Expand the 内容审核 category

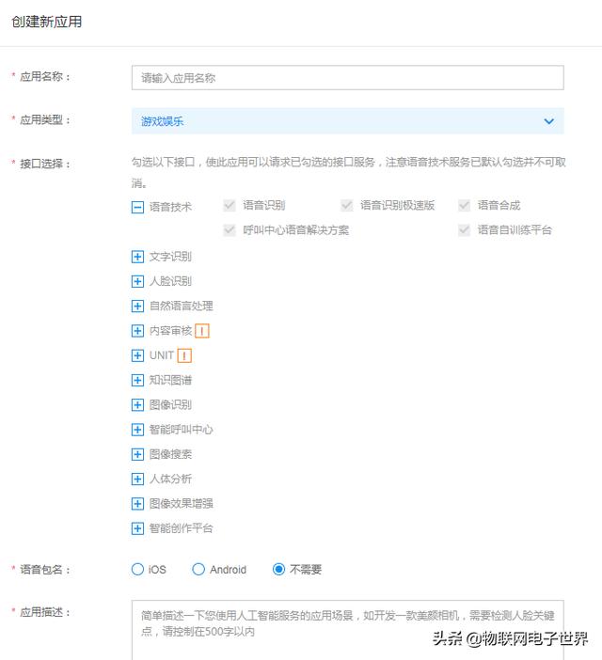coord(137,331)
